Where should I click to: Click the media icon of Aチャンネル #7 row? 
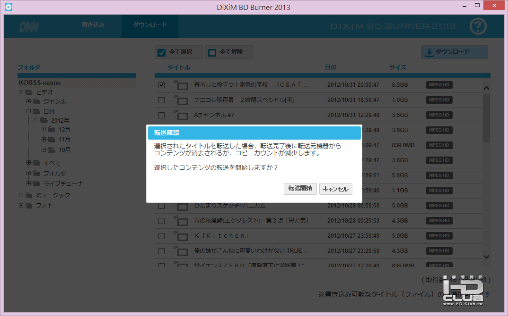pos(181,115)
